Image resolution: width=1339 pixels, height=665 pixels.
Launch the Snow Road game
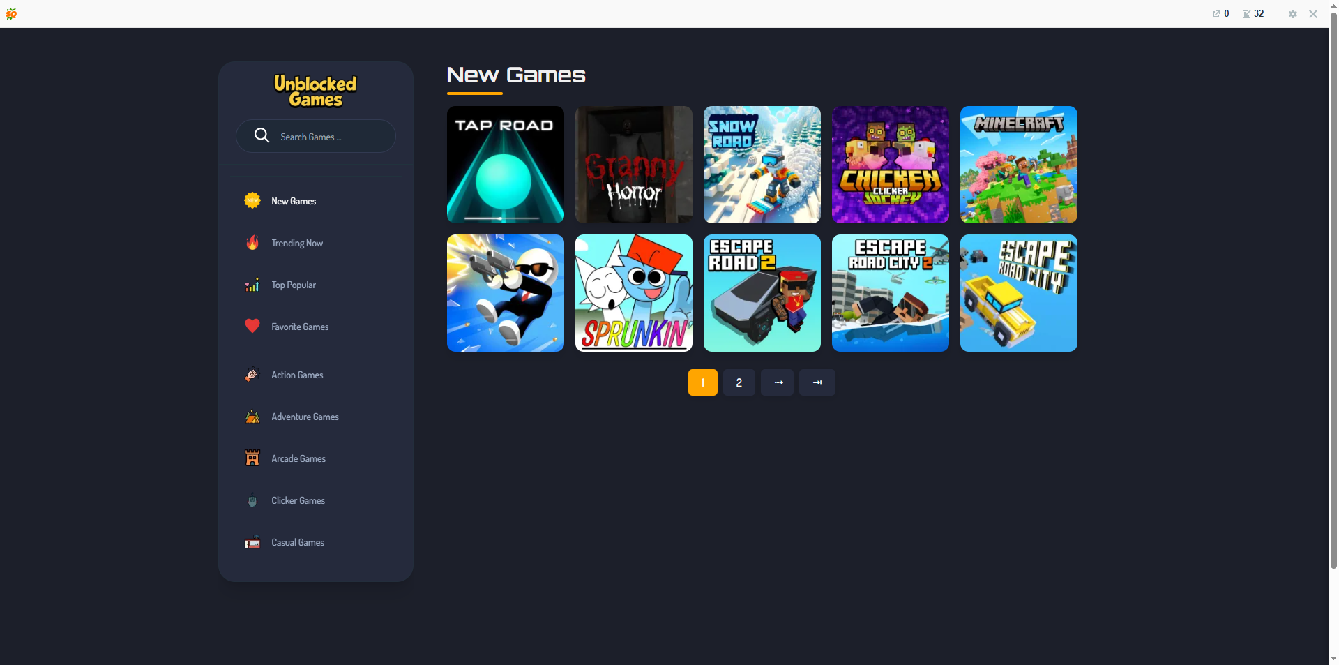[762, 165]
